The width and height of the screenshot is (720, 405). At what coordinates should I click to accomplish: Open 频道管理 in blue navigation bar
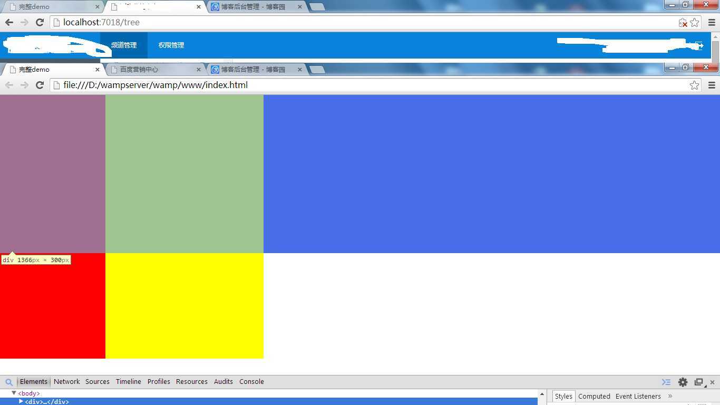pos(124,45)
